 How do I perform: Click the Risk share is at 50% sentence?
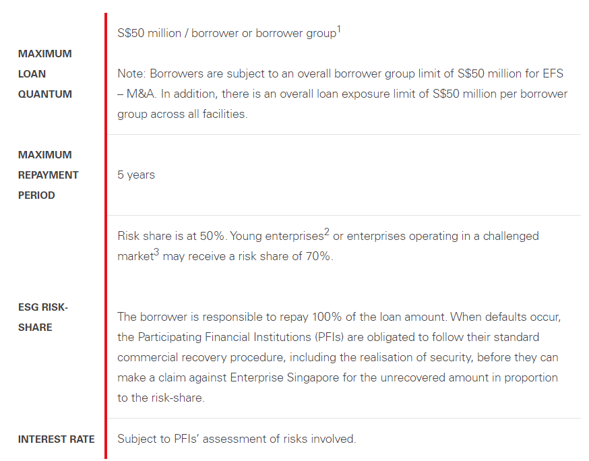click(172, 236)
